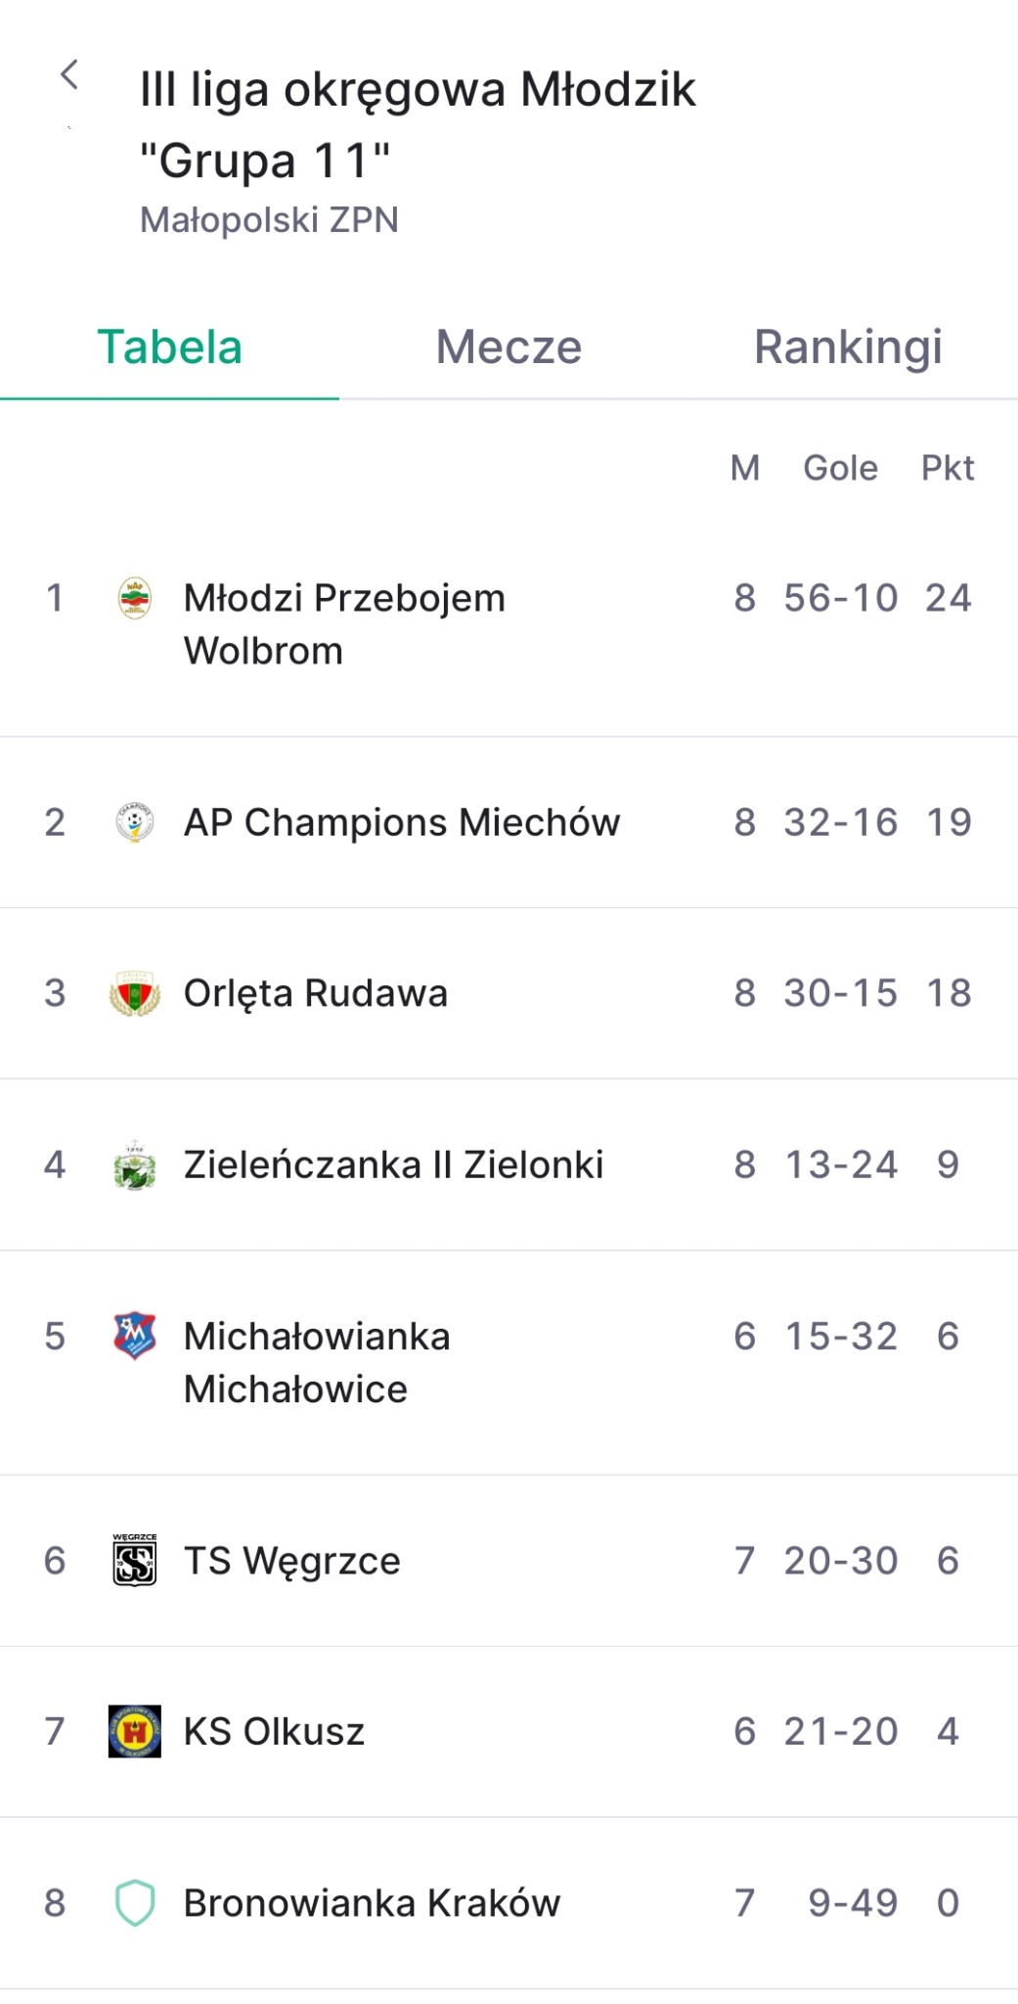Open Młodzi Przebojem Wolbrom club crest
This screenshot has width=1018, height=2004.
135,598
